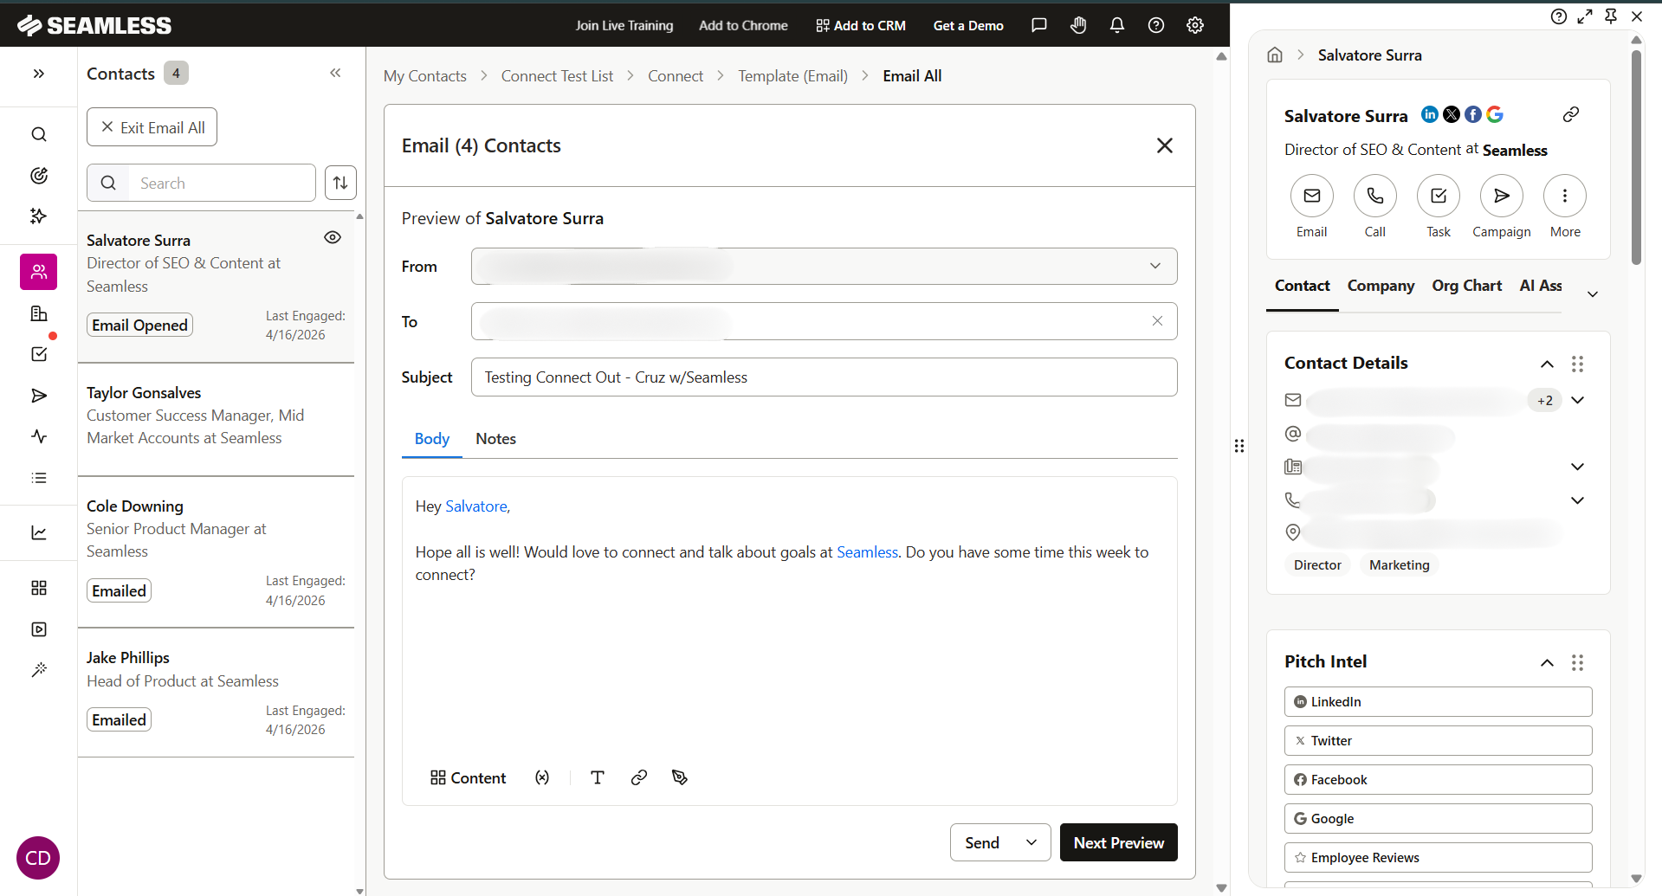Screen dimensions: 1662x896
Task: Open the video play icon in sidebar
Action: click(38, 629)
